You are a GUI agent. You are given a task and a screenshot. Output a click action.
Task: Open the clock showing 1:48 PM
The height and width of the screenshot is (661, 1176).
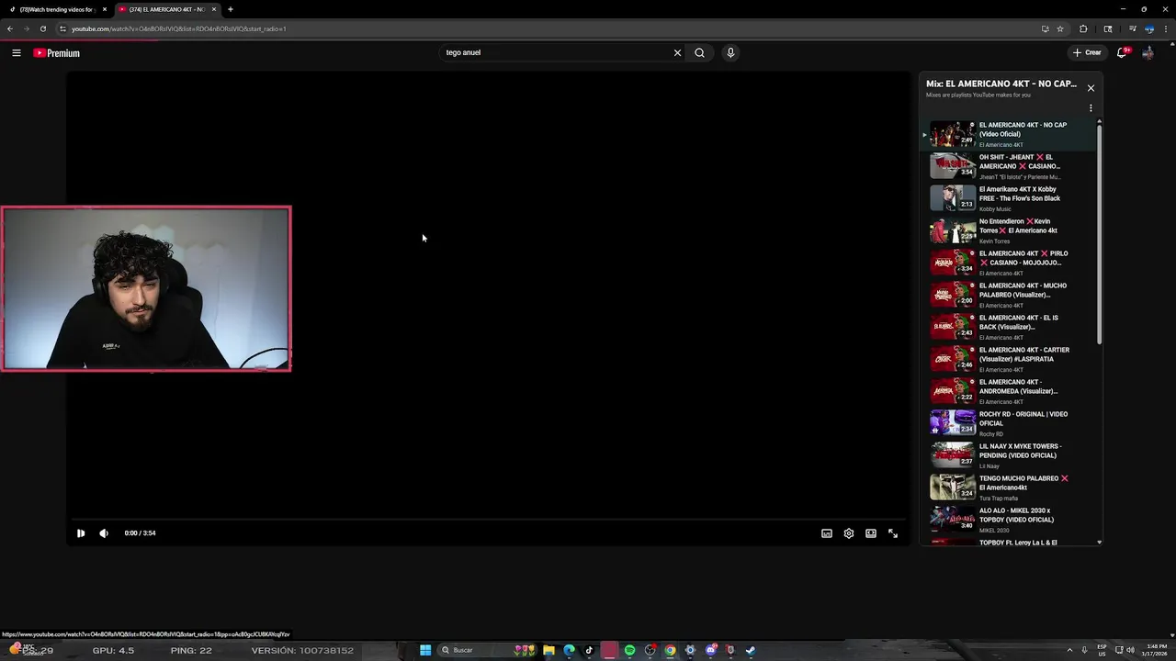click(1154, 650)
